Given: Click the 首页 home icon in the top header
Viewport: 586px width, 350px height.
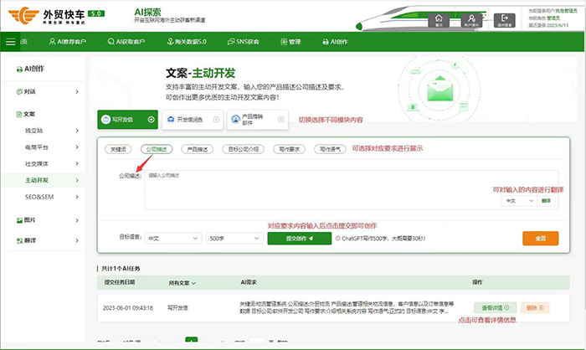Looking at the screenshot, I should (439, 18).
